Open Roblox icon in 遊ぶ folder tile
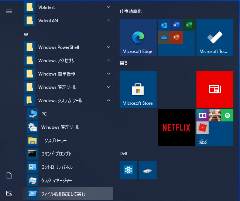 pos(202,128)
